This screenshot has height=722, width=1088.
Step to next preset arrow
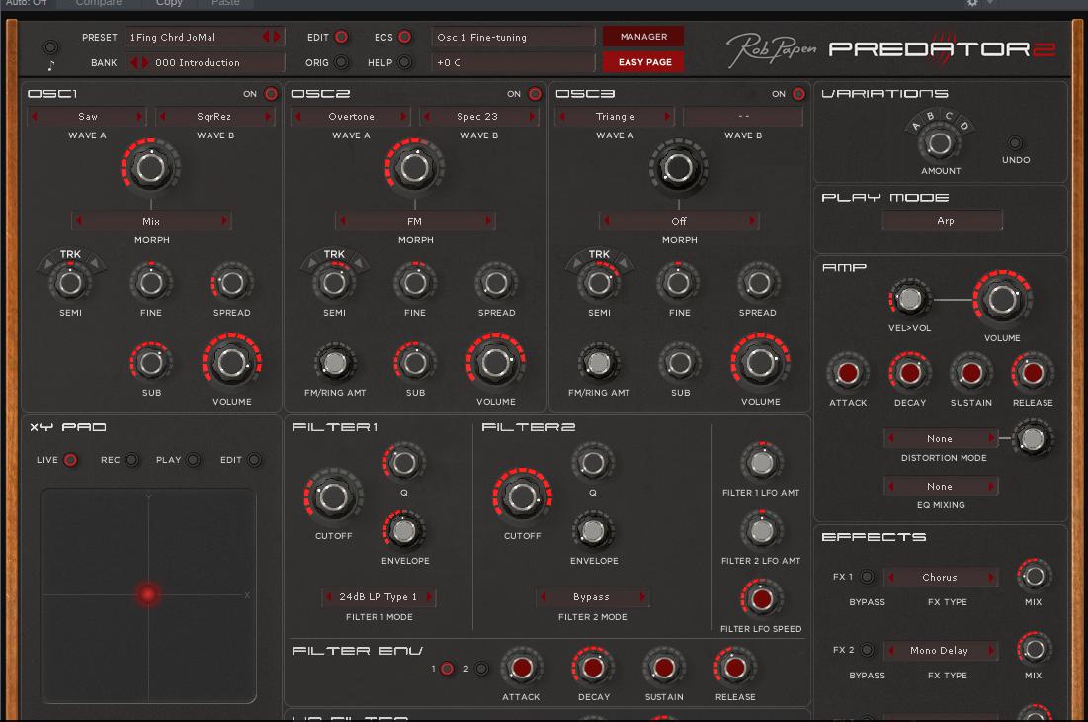[x=278, y=37]
